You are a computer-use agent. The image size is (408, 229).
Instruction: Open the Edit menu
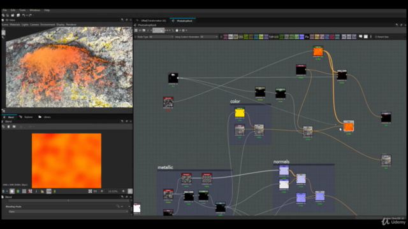point(13,10)
